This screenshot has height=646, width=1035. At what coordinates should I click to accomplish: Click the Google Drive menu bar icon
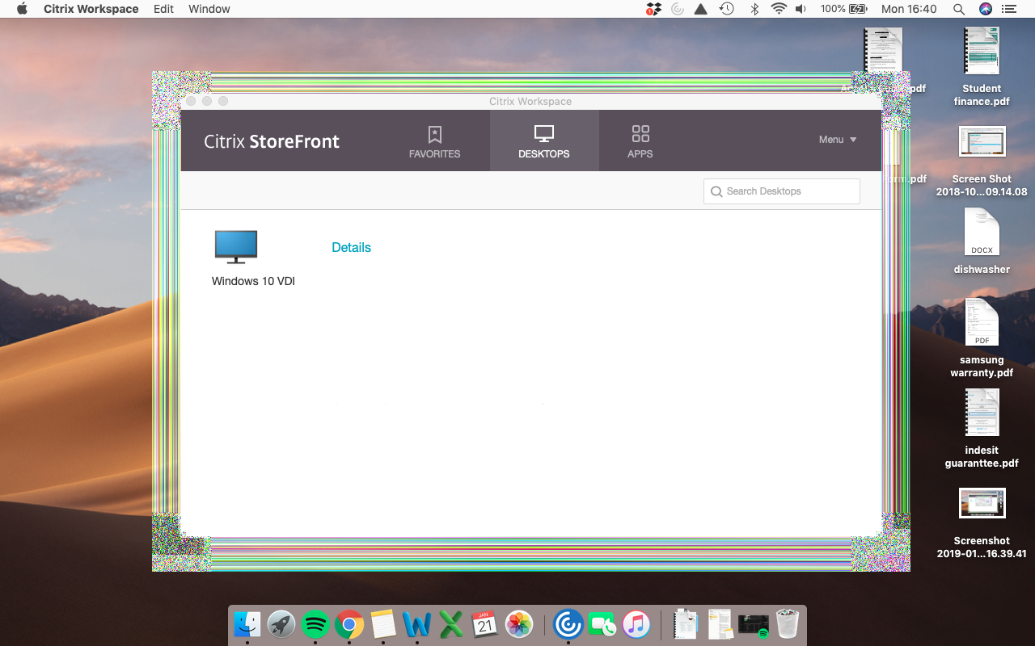tap(701, 9)
